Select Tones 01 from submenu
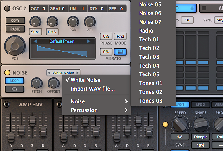Screen dimensions: 223x151 coord(153,83)
